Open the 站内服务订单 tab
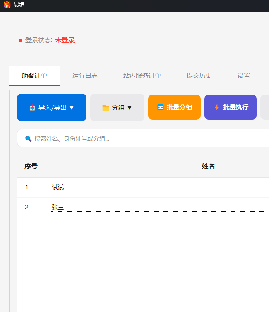Image resolution: width=269 pixels, height=312 pixels. (x=142, y=76)
